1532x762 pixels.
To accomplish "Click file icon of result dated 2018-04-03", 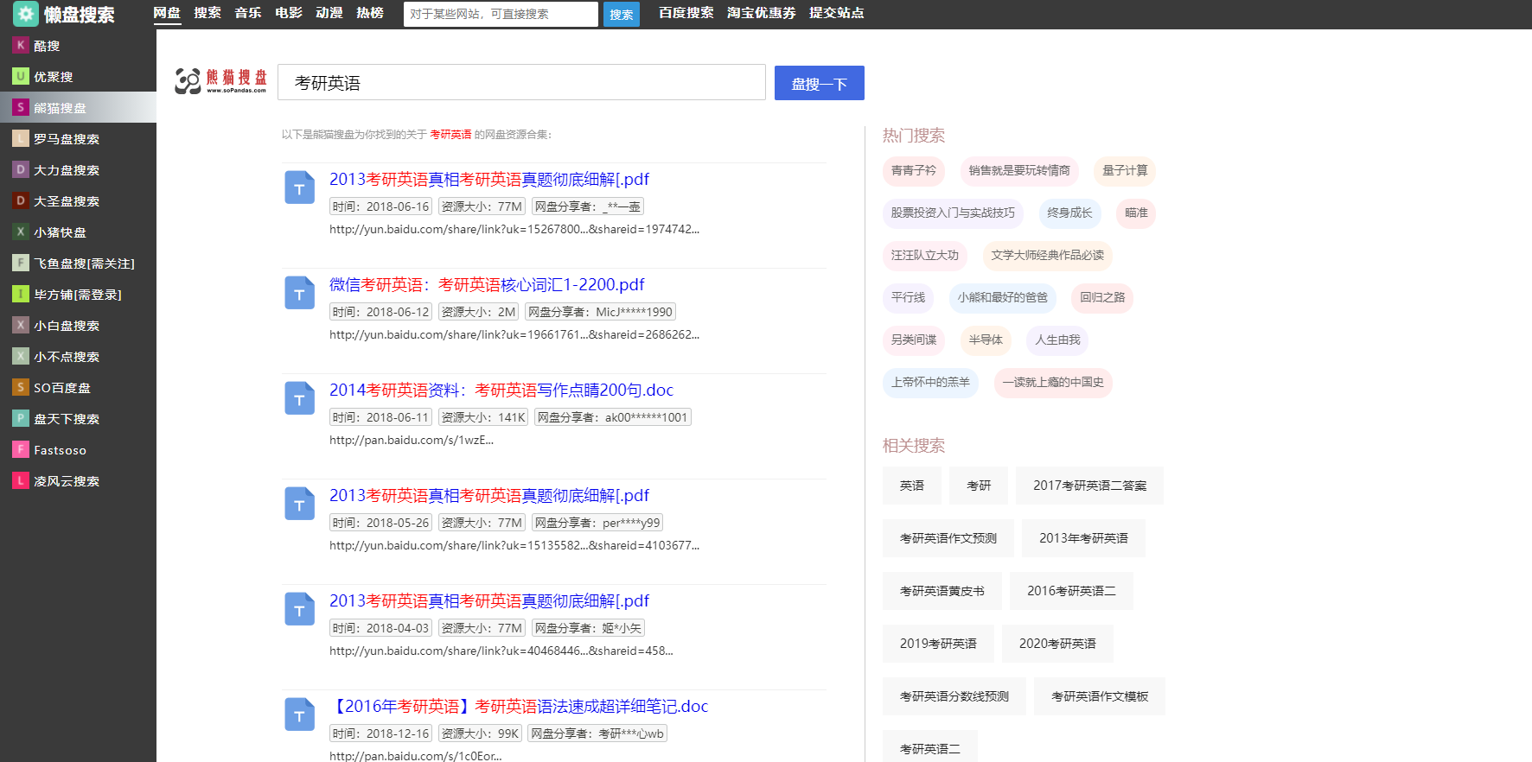I will point(300,609).
